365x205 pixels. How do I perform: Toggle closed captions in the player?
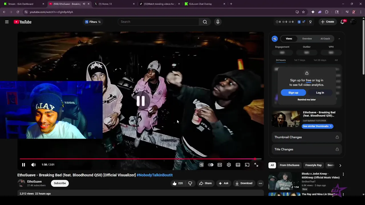pyautogui.click(x=220, y=165)
